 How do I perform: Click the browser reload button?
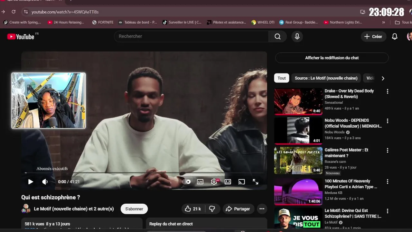(x=14, y=12)
